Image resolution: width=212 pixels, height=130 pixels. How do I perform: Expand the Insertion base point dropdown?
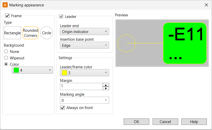pos(84,45)
